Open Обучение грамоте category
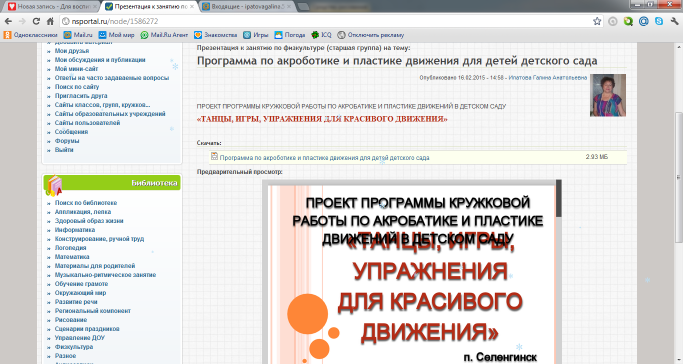683x364 pixels. coord(81,284)
